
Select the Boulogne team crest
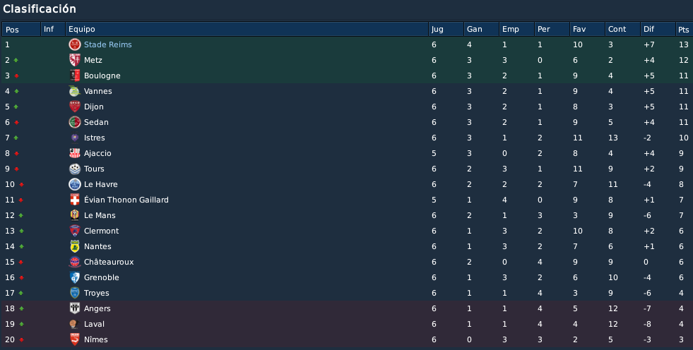(75, 76)
